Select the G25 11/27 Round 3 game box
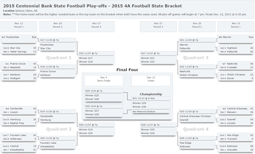The height and width of the screenshot is (154, 255). 96,58
